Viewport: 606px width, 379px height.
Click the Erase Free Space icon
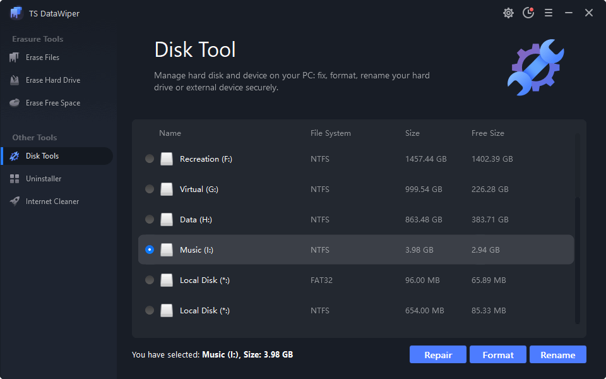pos(15,103)
